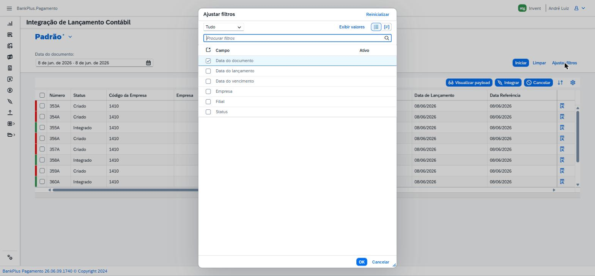This screenshot has width=595, height=276.
Task: Confirm filters with OK button
Action: click(362, 262)
